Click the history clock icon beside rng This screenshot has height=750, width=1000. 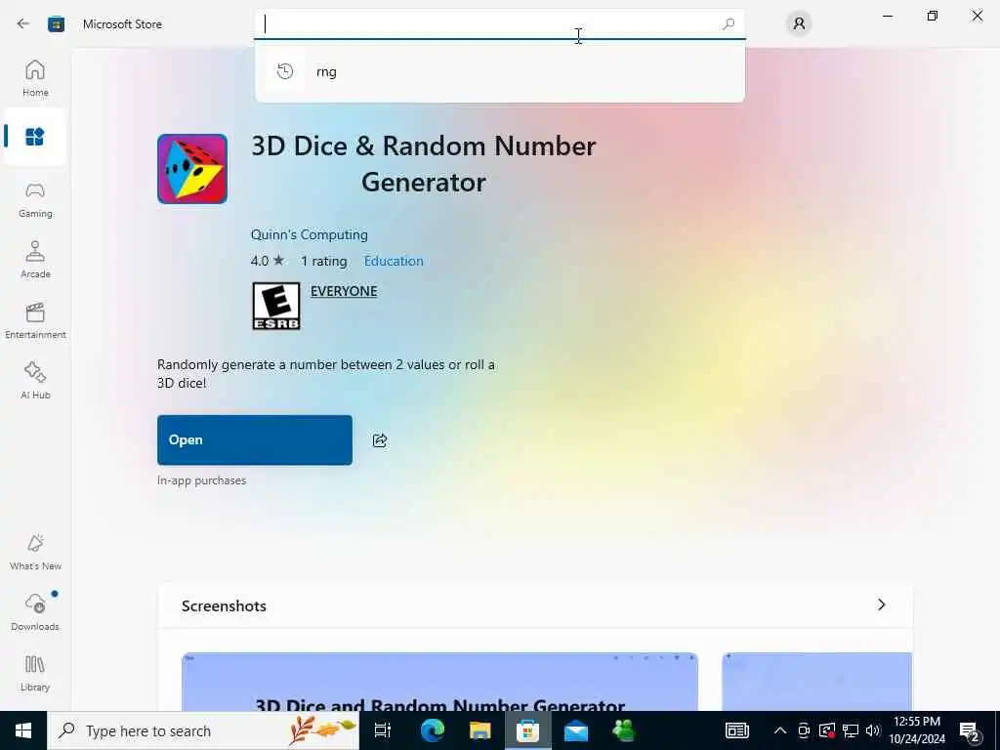click(x=285, y=71)
